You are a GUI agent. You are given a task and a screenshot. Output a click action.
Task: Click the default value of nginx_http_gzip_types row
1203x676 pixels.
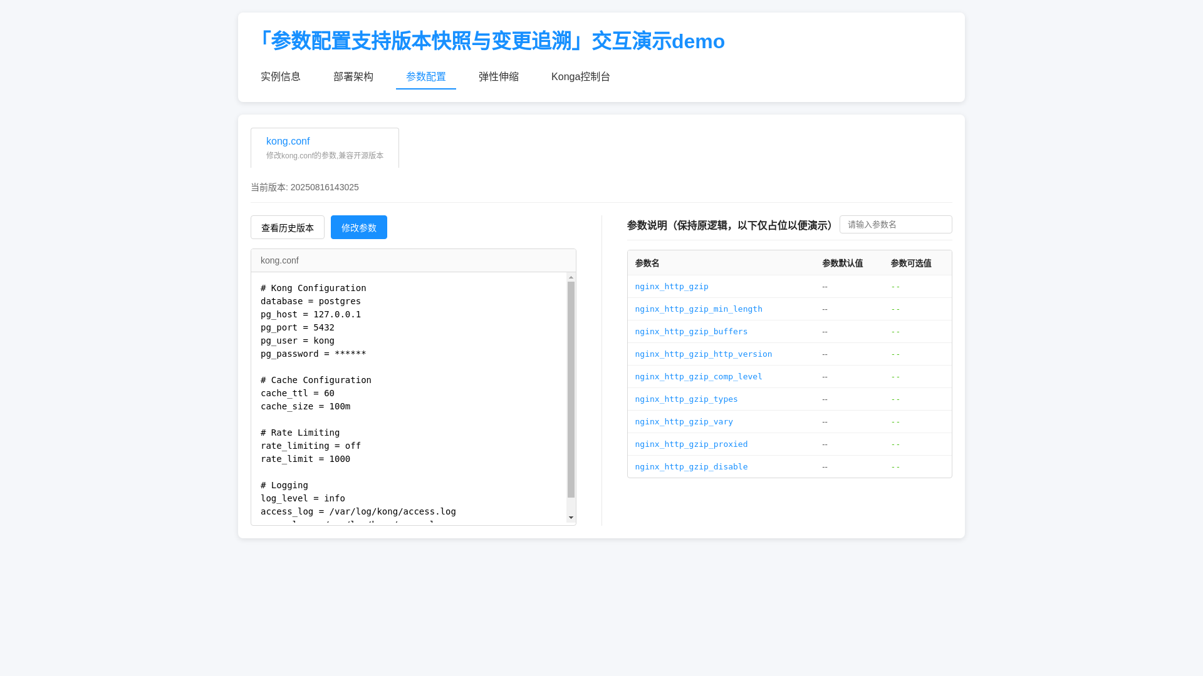point(825,399)
